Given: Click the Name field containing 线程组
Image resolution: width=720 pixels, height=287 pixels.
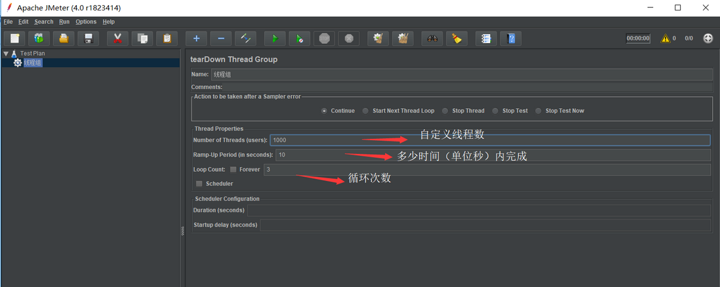Looking at the screenshot, I should click(462, 75).
